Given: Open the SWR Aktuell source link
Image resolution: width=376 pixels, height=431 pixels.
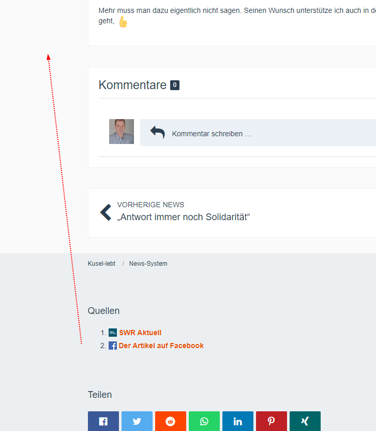Looking at the screenshot, I should [140, 333].
